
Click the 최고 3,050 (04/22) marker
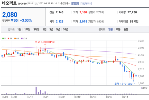click(45, 42)
